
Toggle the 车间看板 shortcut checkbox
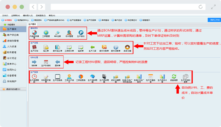3,20
